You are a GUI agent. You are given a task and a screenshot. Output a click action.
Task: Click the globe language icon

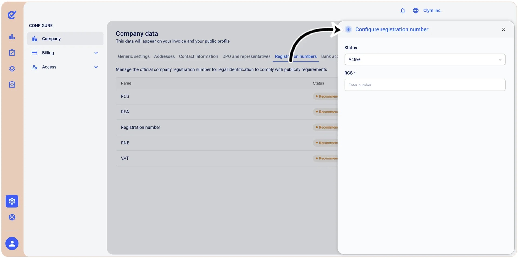click(416, 11)
